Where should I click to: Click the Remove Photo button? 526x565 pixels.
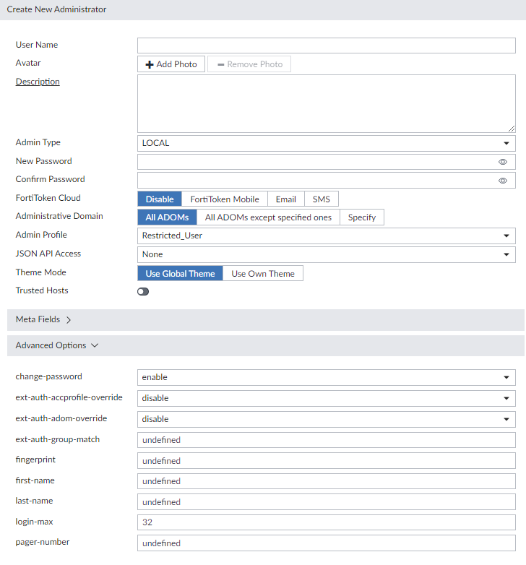tap(249, 64)
